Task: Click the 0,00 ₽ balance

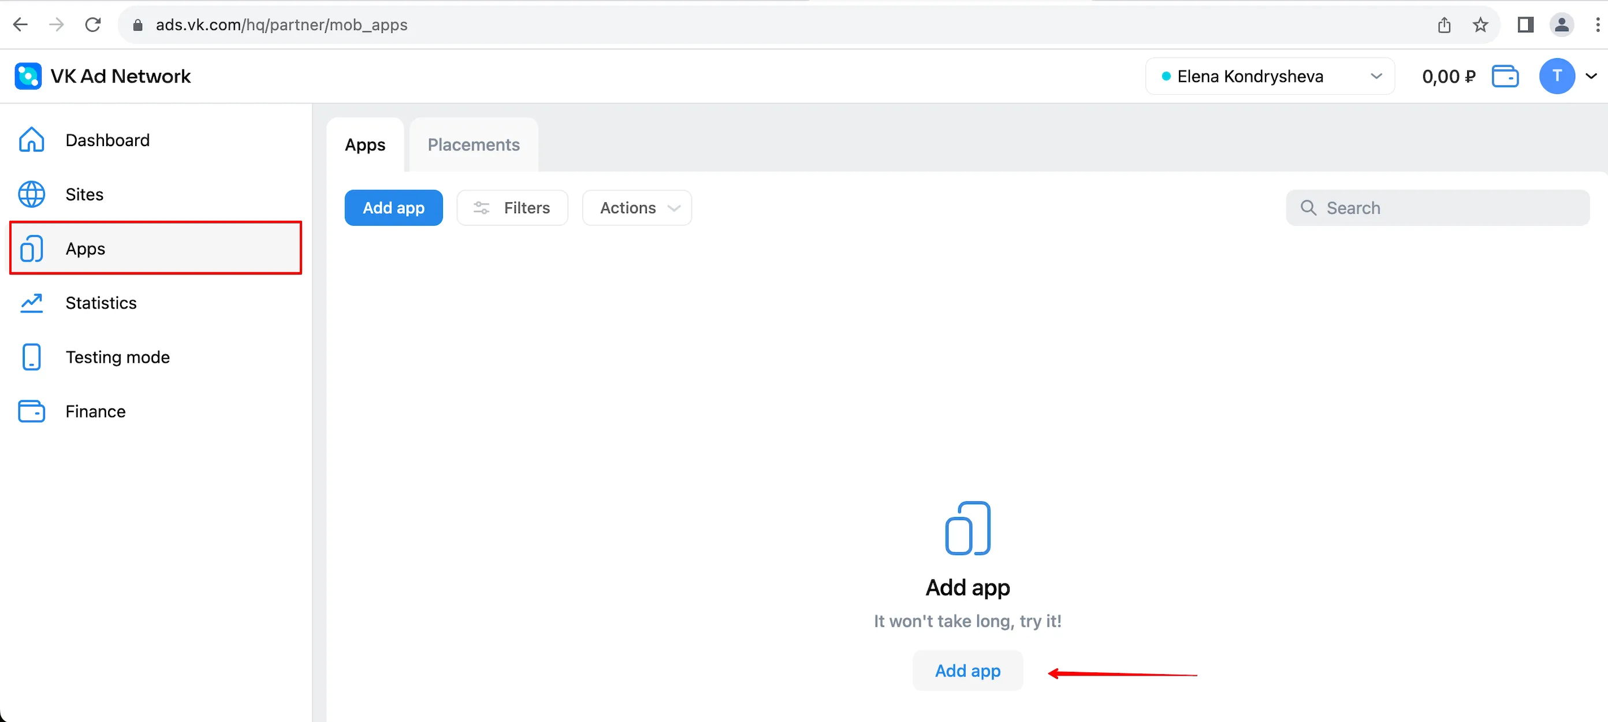Action: (x=1448, y=76)
